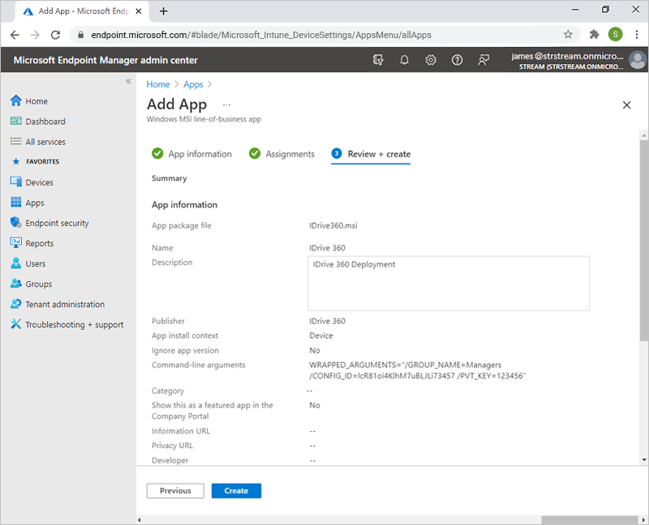Reload the page in browser

click(x=56, y=35)
